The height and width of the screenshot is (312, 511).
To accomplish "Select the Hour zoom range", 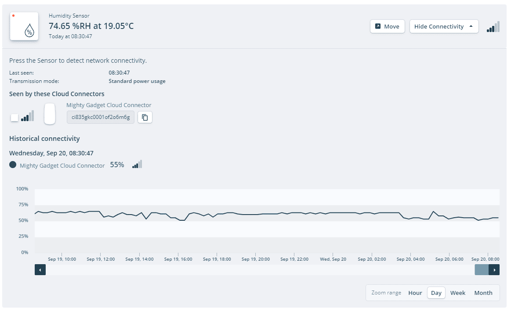I will (x=415, y=293).
